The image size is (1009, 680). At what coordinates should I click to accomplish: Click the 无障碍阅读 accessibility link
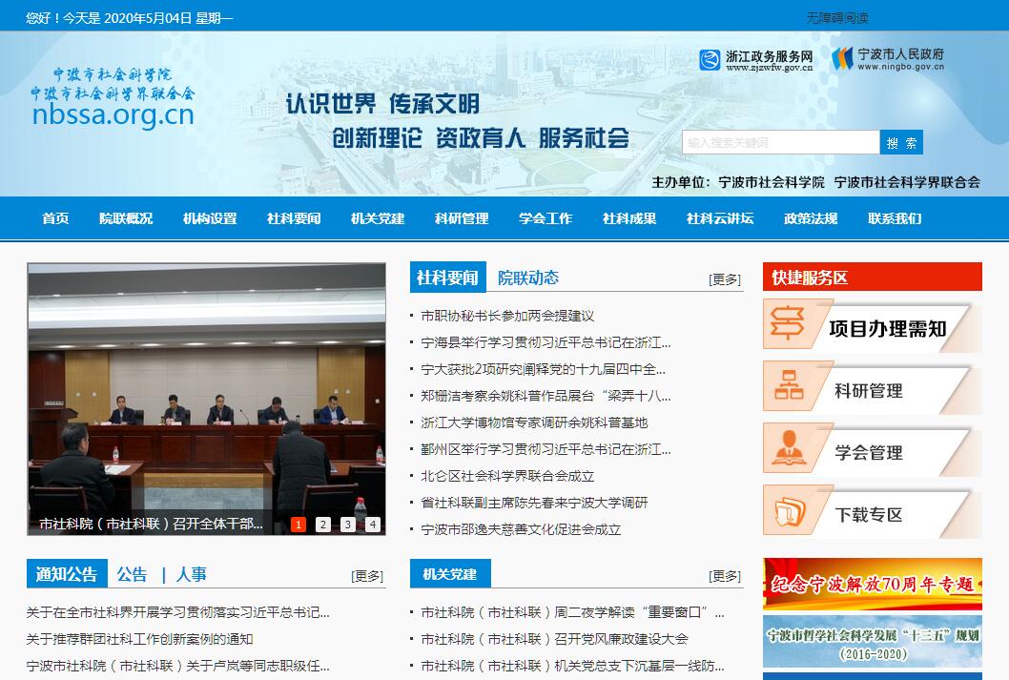[x=837, y=18]
